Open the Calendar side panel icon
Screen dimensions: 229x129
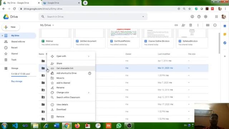[x=225, y=26]
